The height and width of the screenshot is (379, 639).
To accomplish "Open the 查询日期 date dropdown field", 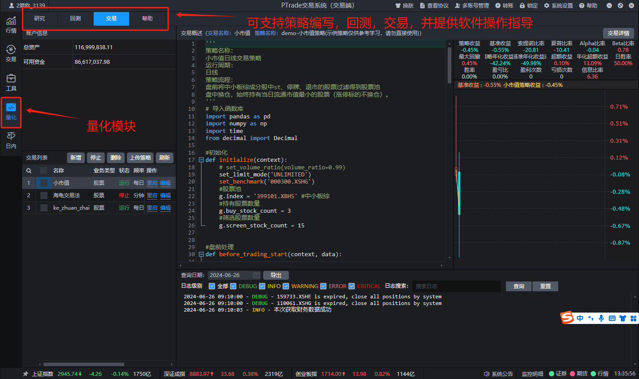I will tap(231, 275).
